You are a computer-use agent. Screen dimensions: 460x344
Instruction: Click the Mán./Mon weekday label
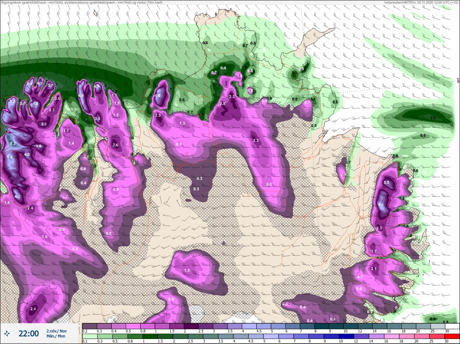pyautogui.click(x=56, y=336)
